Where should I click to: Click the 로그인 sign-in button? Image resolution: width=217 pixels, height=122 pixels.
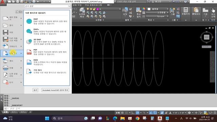pos(157,1)
